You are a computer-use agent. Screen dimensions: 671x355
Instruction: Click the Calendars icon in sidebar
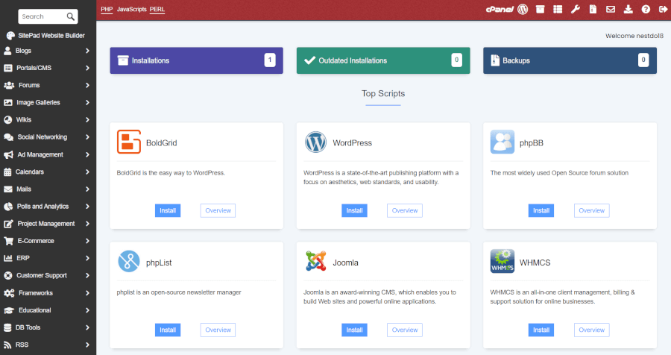click(7, 172)
